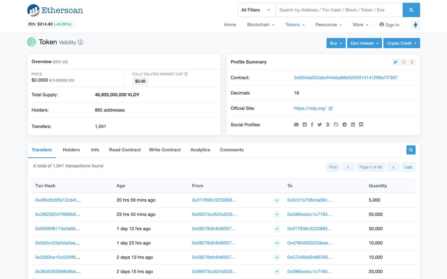Open the Ethereum network icon menu
Image resolution: width=447 pixels, height=279 pixels.
coord(415,25)
